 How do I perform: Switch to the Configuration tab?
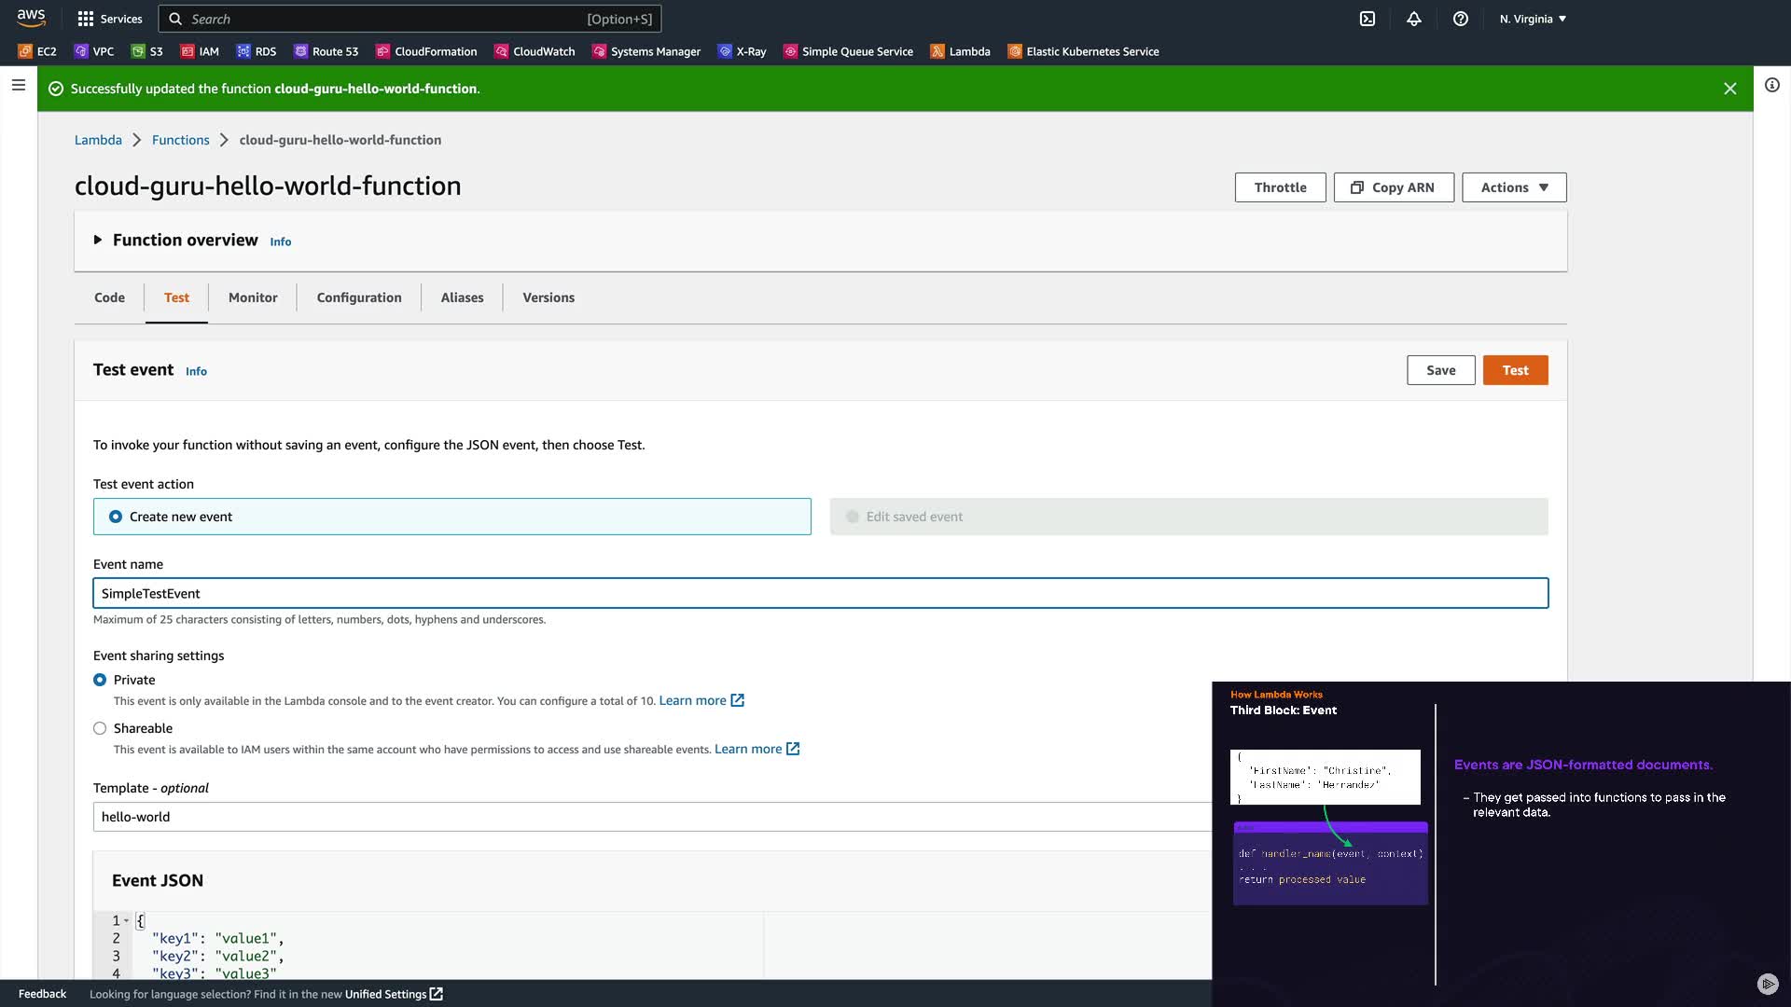tap(359, 297)
